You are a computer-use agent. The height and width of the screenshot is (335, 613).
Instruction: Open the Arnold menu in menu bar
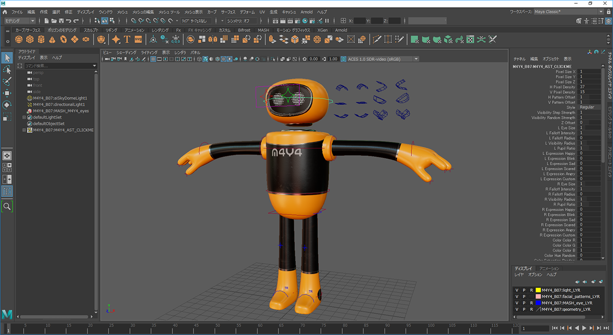[306, 11]
